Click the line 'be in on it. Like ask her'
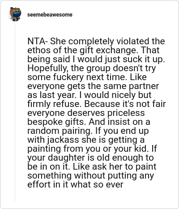This screenshot has width=179, height=209. coord(92,166)
